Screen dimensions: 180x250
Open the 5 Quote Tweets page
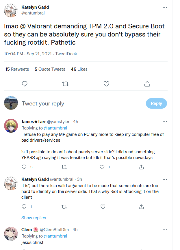coord(50,69)
